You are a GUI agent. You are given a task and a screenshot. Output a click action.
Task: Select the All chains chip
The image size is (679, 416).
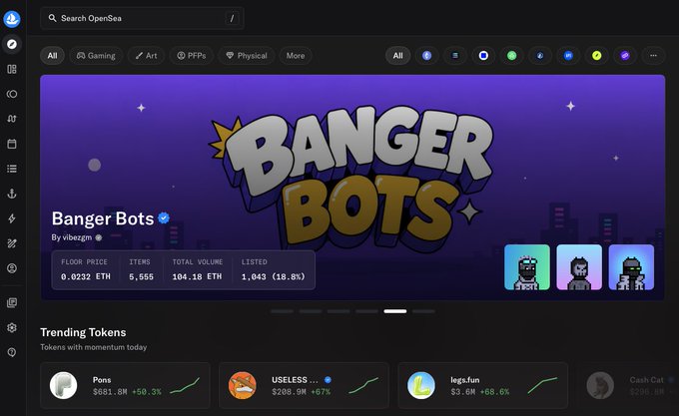398,55
